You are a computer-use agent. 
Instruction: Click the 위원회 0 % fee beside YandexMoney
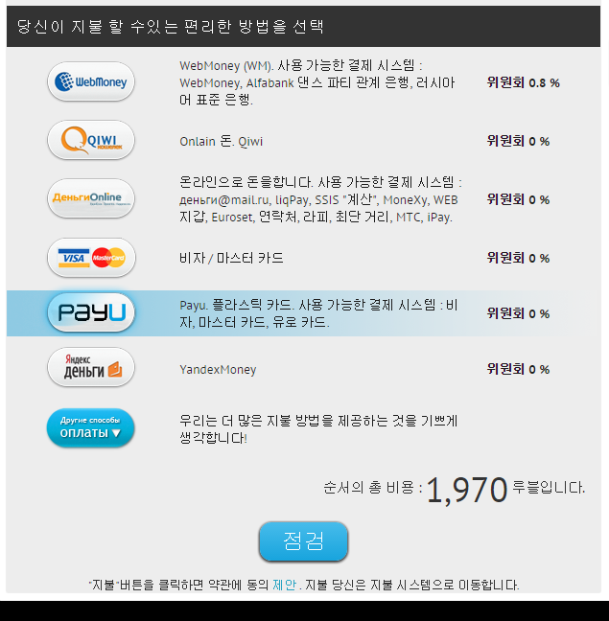point(518,369)
